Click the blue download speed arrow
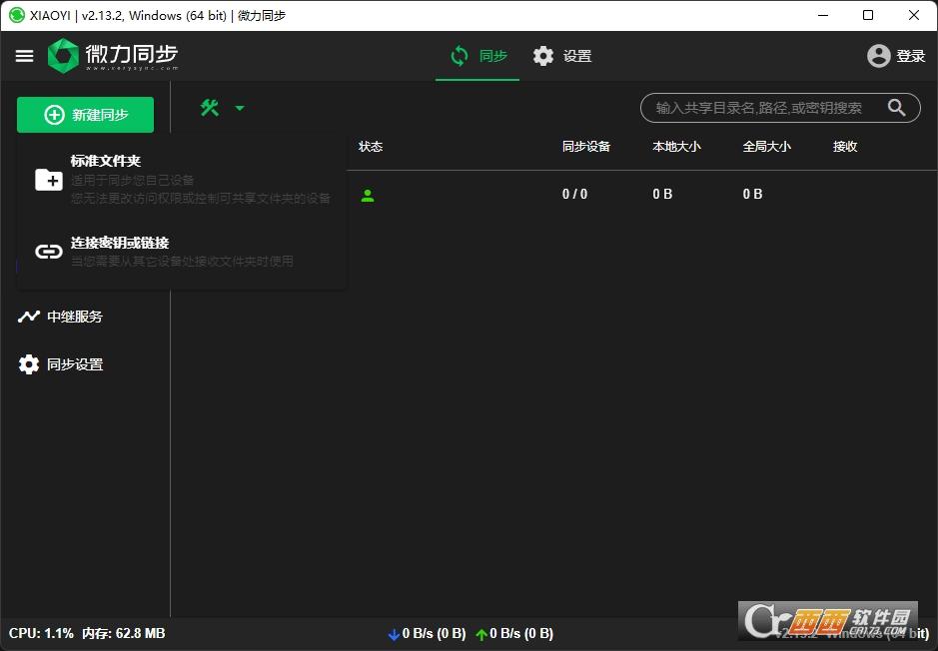Screen dimensions: 938x651 [394, 634]
